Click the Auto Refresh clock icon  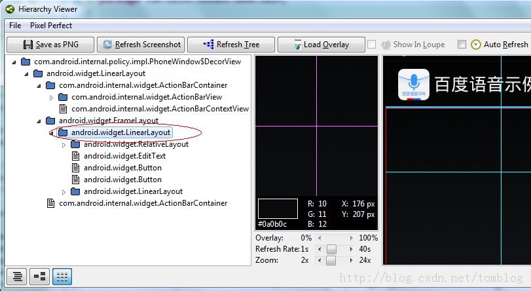pyautogui.click(x=476, y=45)
